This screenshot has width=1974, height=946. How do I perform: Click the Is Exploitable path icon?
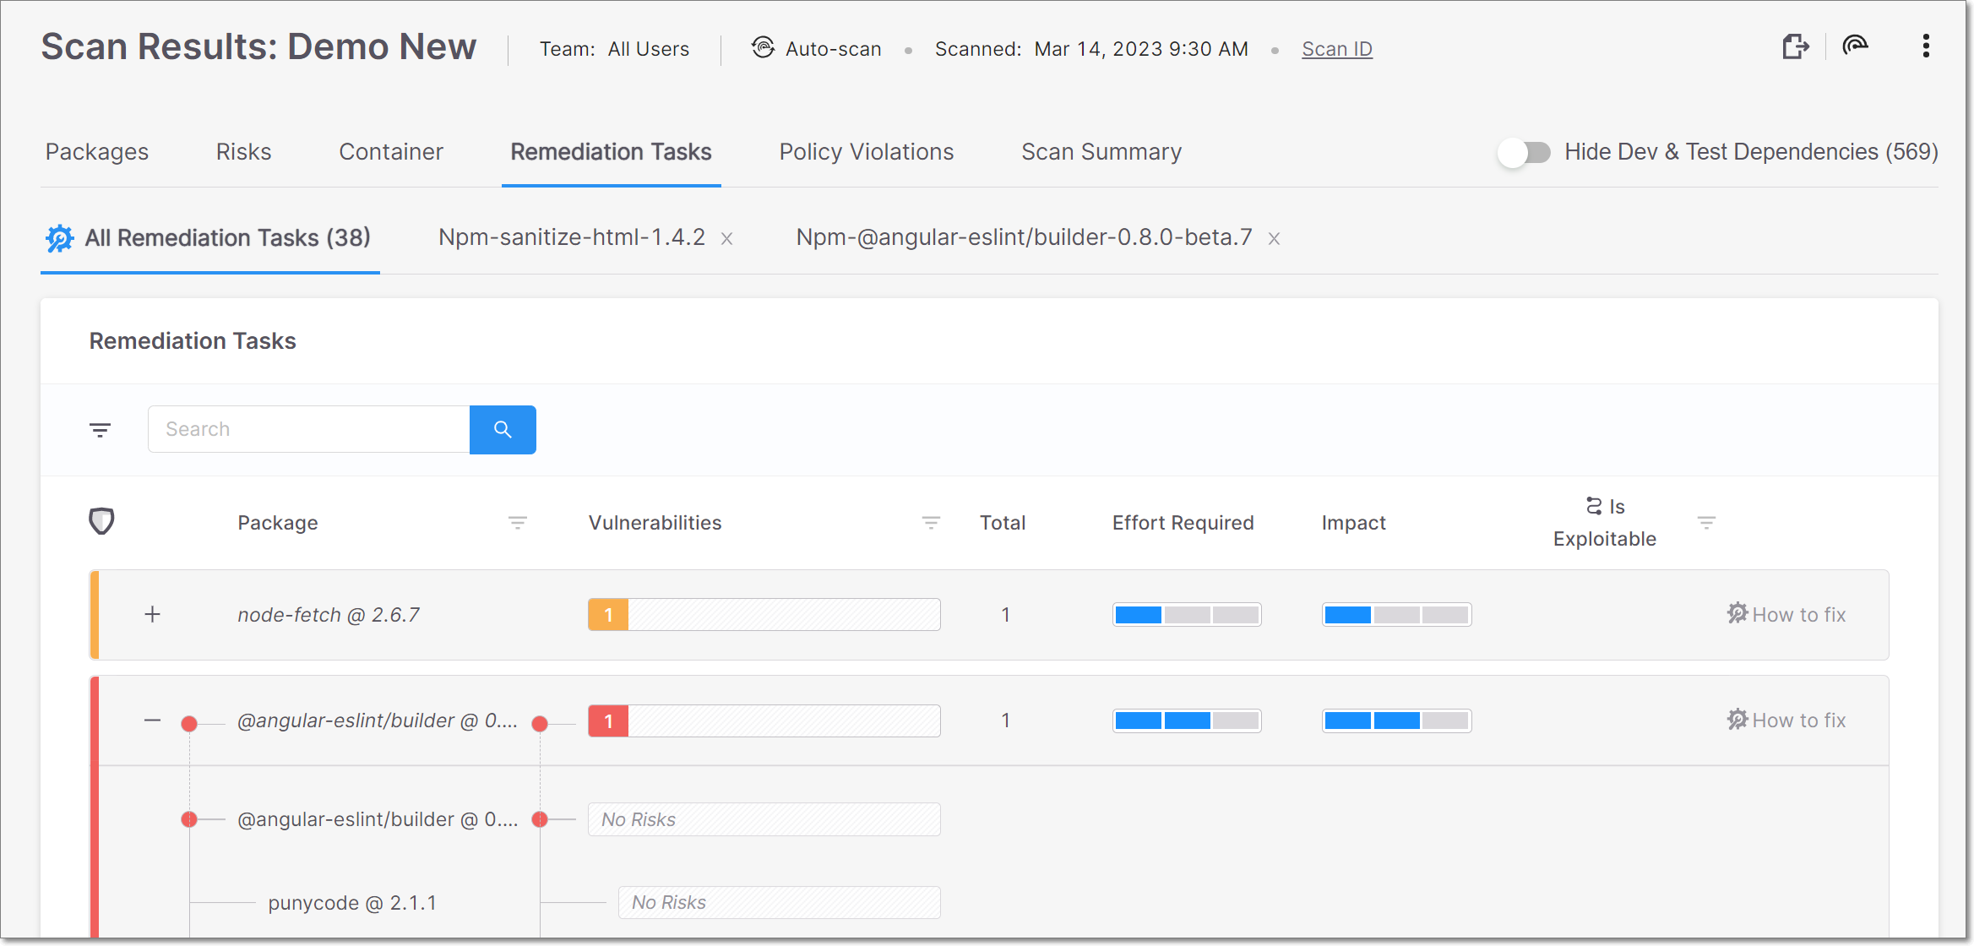point(1594,506)
